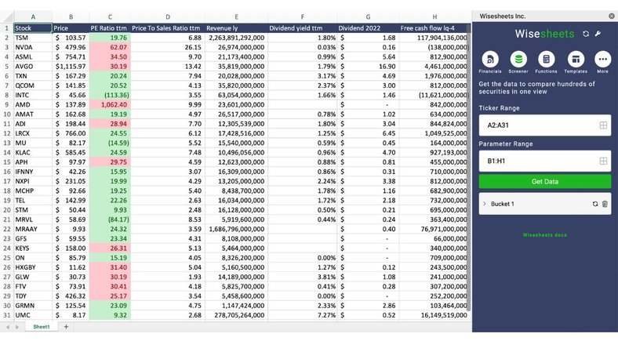
Task: Select AVGO's price $1,115.97 cell
Action: 71,67
